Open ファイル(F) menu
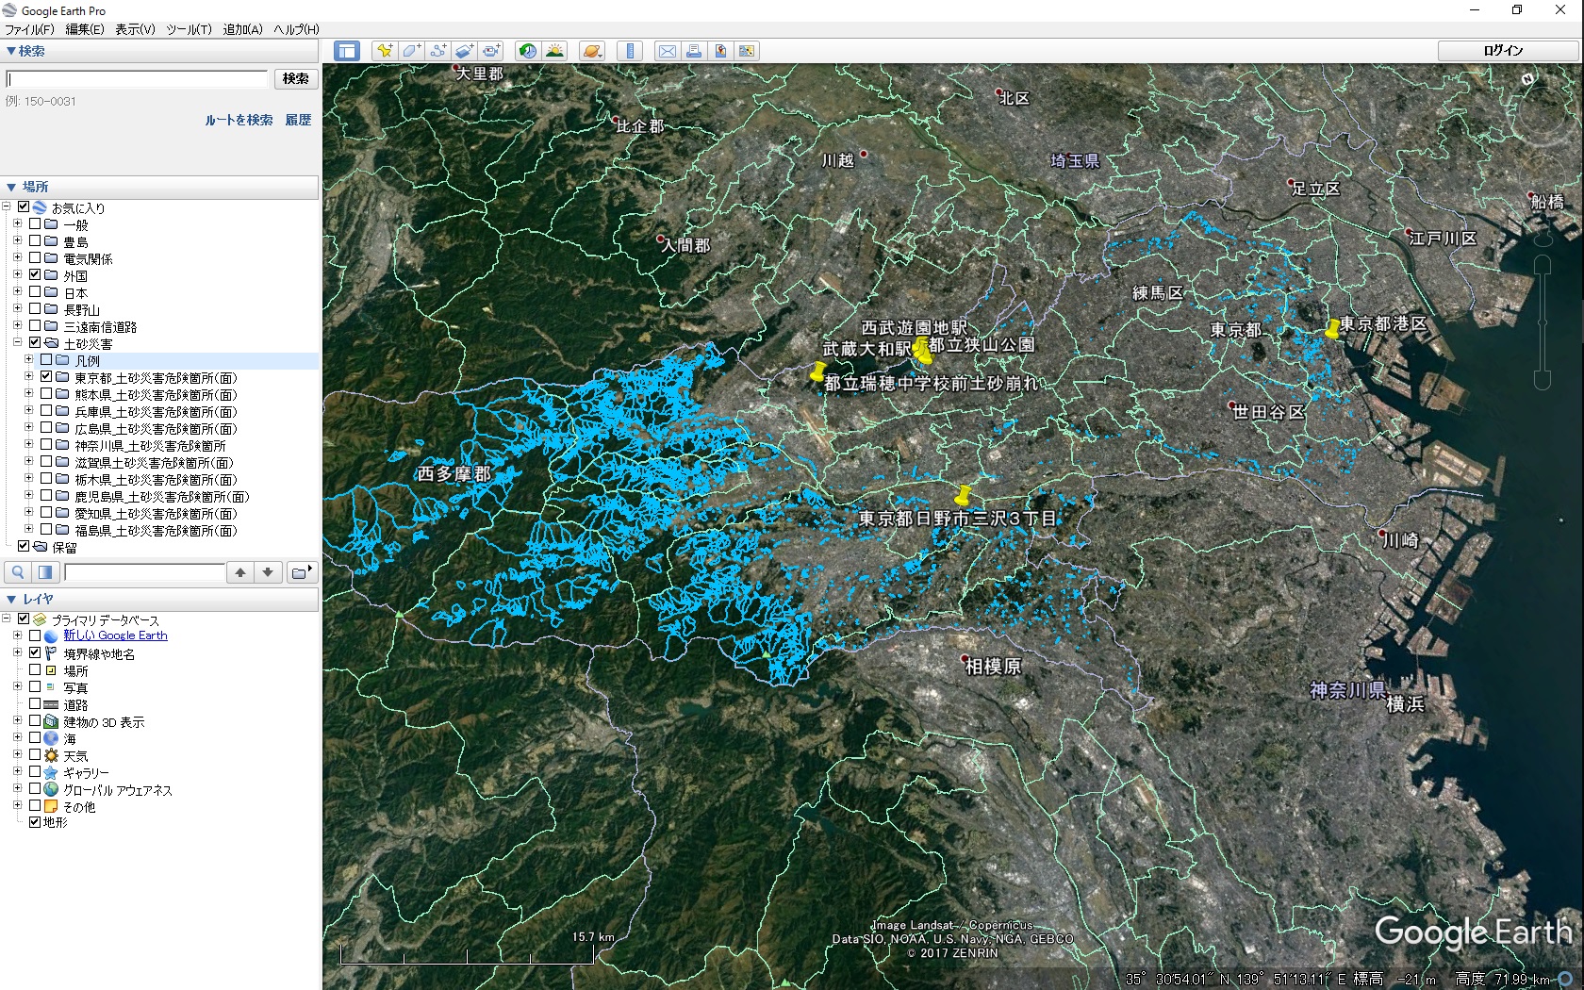Image resolution: width=1584 pixels, height=990 pixels. tap(30, 29)
